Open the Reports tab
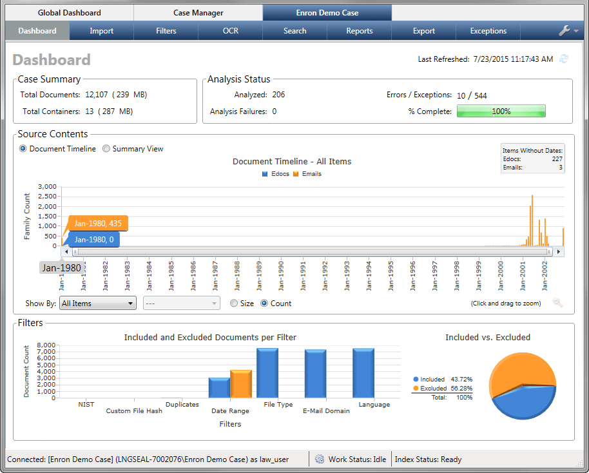589x473 pixels. pos(360,31)
